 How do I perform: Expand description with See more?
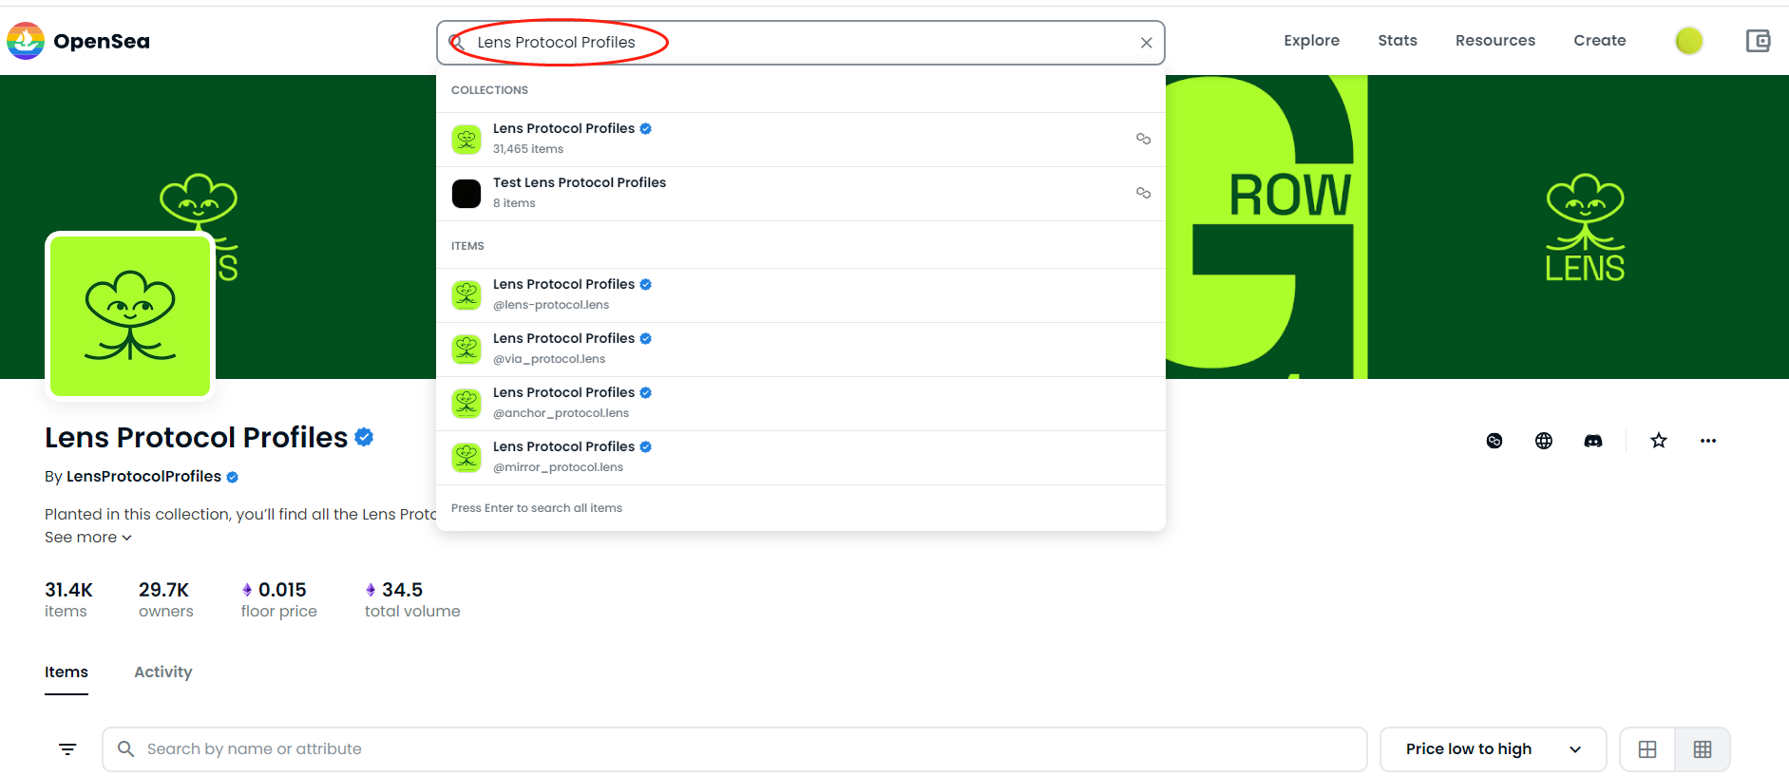(x=87, y=538)
